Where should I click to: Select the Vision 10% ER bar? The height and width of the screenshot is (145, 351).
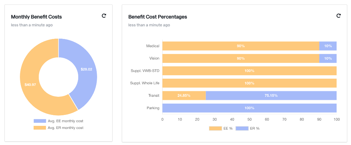pos(328,58)
